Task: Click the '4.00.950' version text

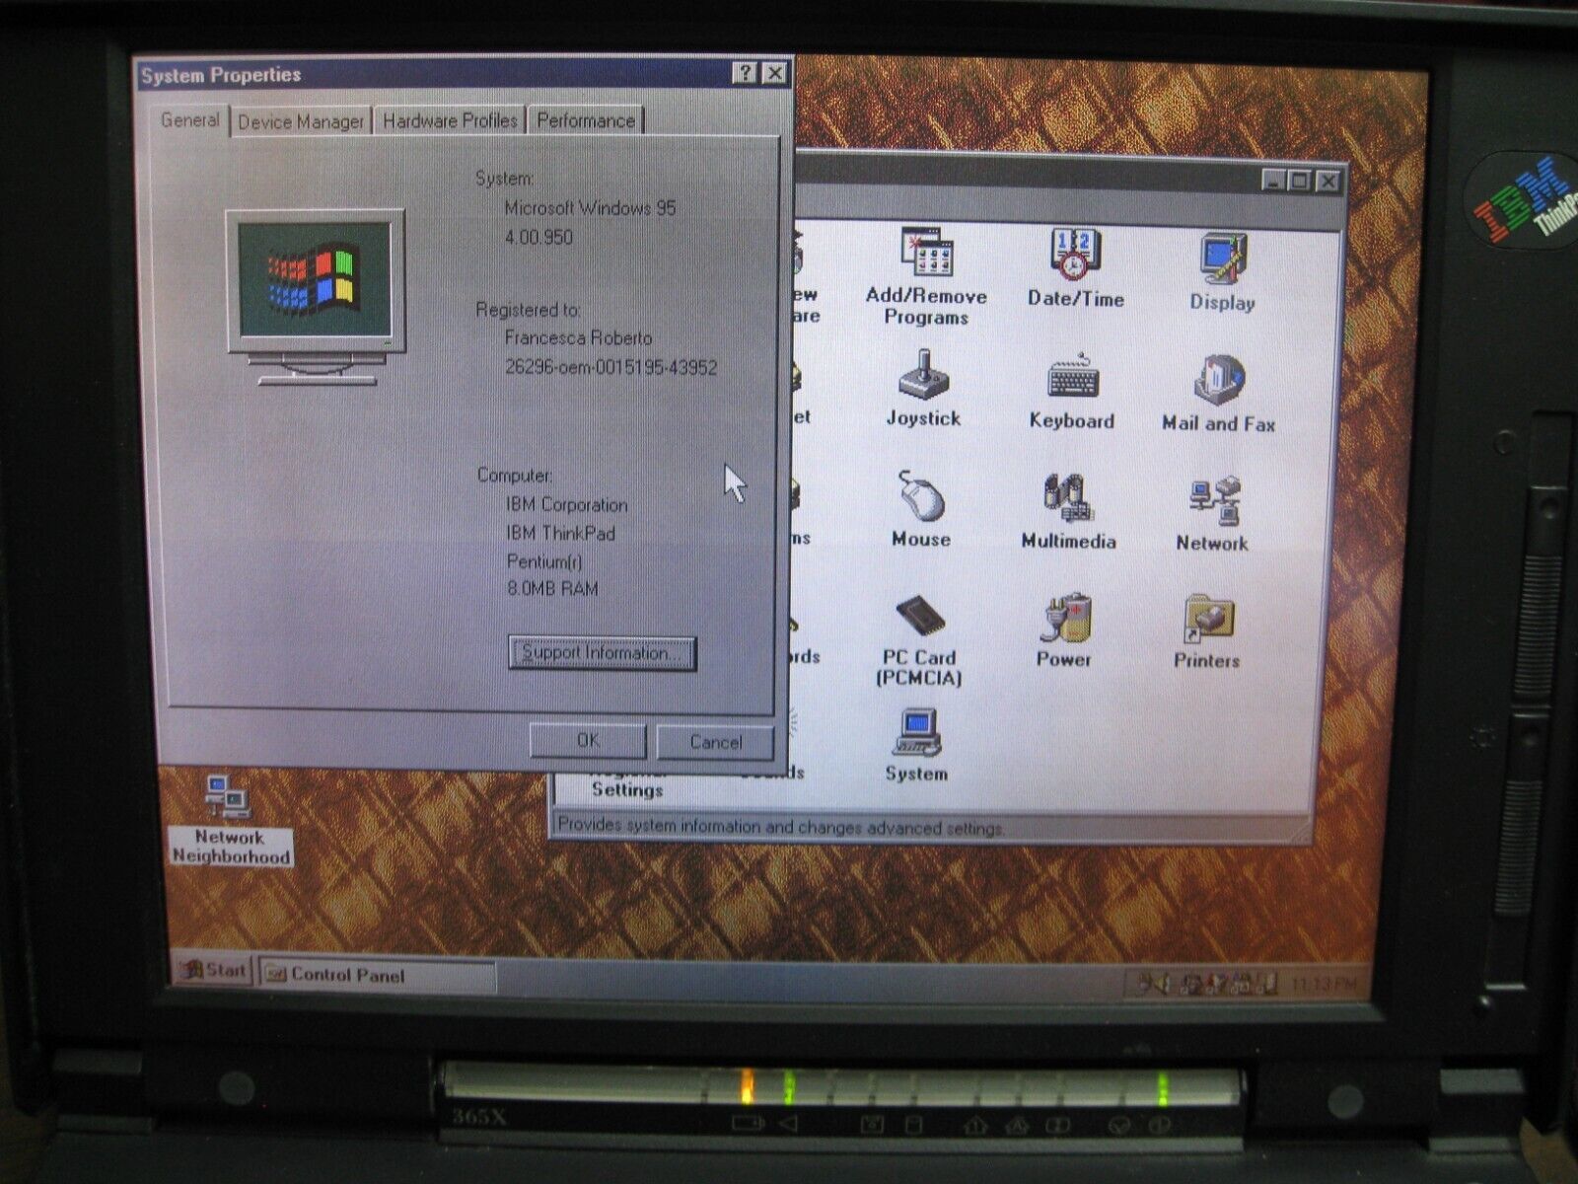Action: click(538, 237)
